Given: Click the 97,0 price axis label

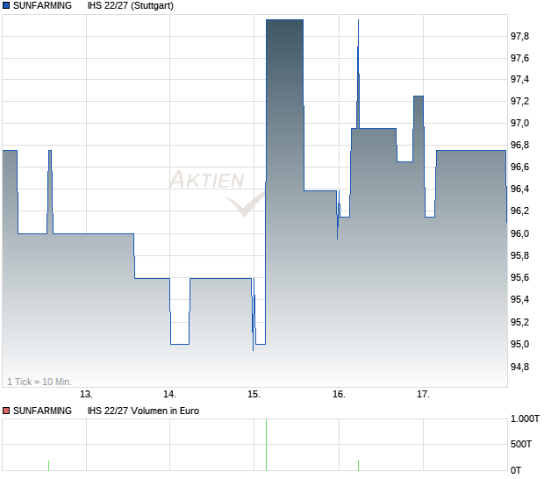Looking at the screenshot, I should click(x=519, y=123).
